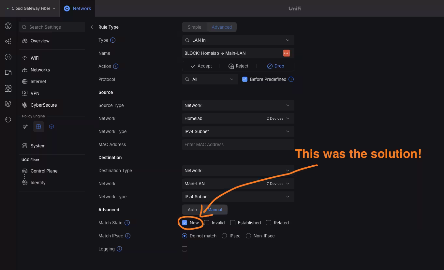Open the Cloud Gateway Fiber selector
444x270 pixels.
(x=31, y=8)
